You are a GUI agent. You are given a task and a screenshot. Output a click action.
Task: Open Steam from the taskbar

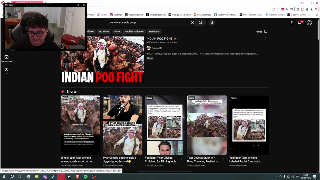coord(53,177)
